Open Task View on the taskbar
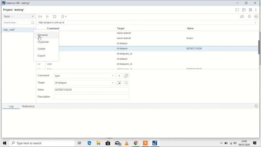Viewport: 261px width, 147px height. (80, 143)
